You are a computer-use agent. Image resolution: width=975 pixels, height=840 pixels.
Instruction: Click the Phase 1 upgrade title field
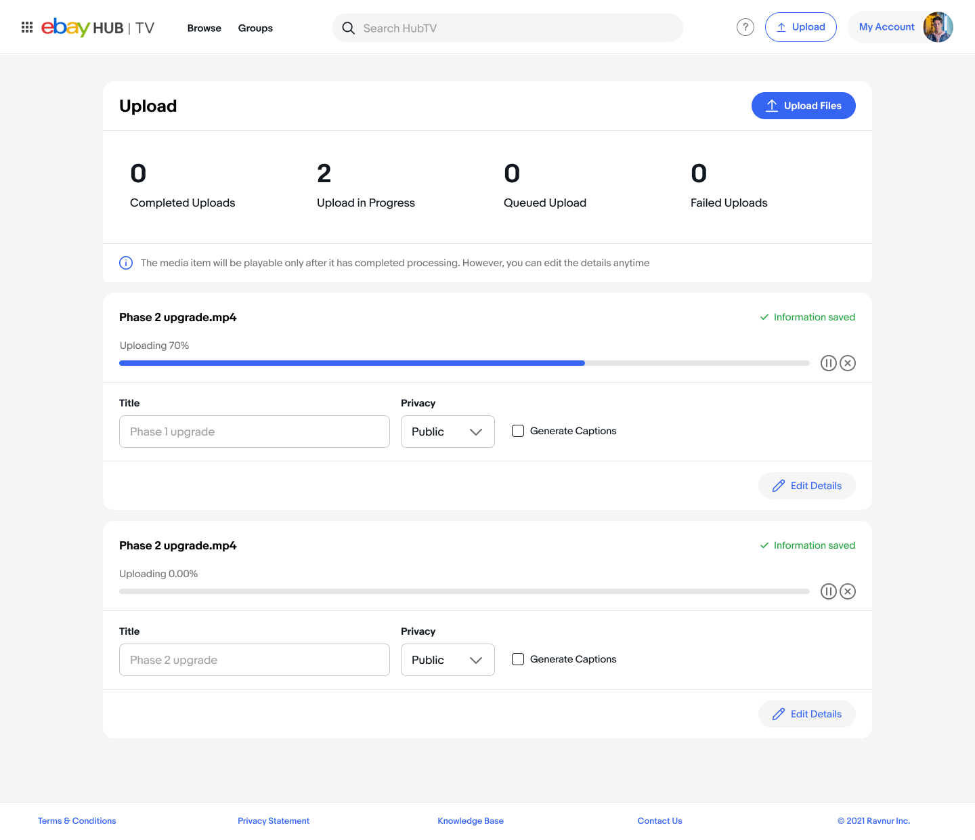[255, 432]
